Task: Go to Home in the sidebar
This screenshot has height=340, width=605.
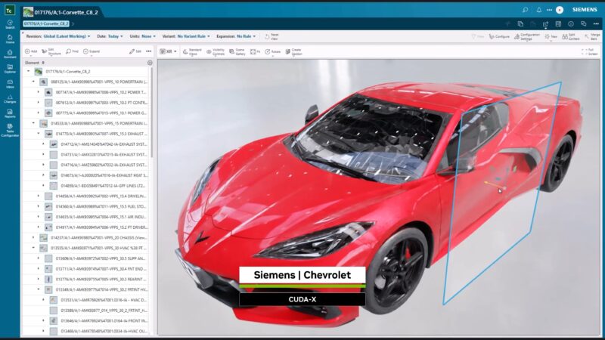Action: 10,39
